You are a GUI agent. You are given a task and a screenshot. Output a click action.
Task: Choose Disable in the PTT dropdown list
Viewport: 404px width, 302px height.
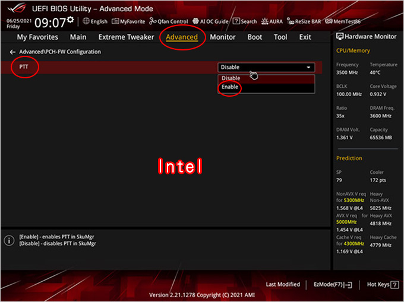tap(266, 78)
